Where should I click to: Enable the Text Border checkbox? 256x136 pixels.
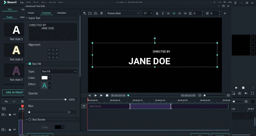tap(30, 119)
